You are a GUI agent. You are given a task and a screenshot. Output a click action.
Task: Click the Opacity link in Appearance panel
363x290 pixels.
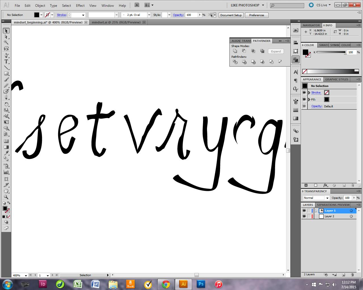[x=317, y=106]
